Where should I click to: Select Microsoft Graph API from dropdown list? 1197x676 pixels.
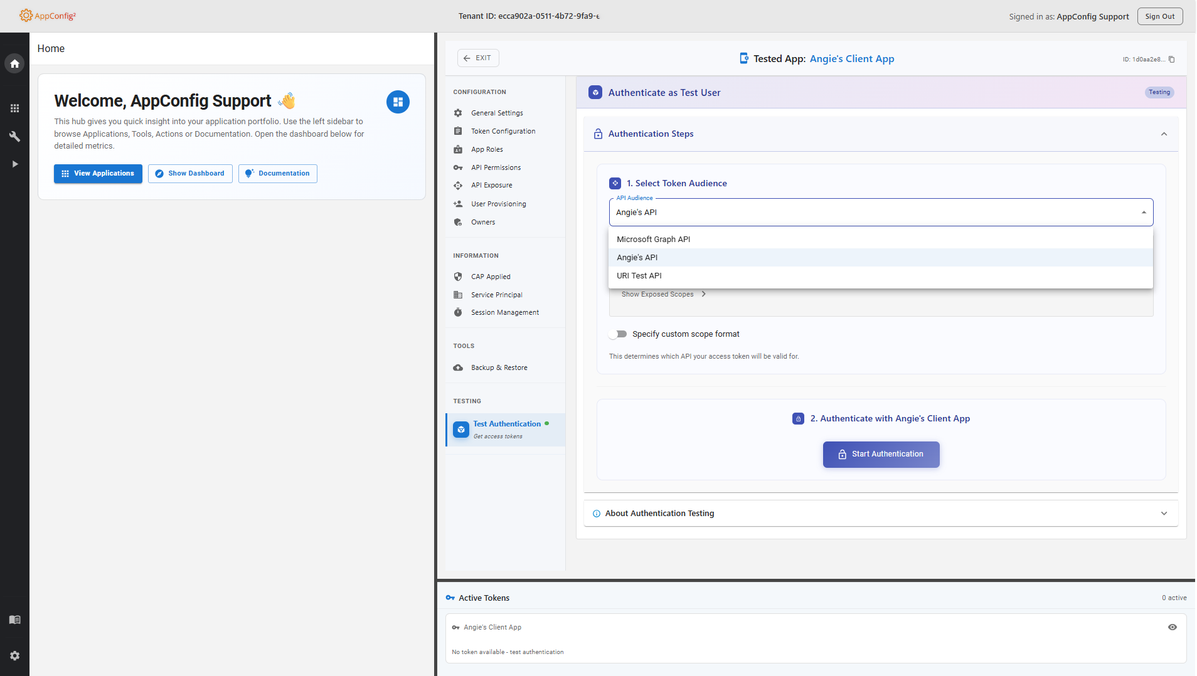tap(653, 240)
